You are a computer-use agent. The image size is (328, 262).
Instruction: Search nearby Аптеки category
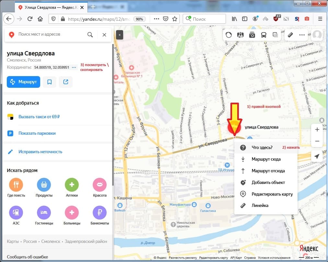point(72,188)
